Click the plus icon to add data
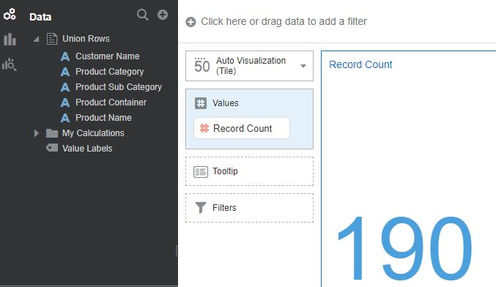The height and width of the screenshot is (287, 496). point(163,15)
